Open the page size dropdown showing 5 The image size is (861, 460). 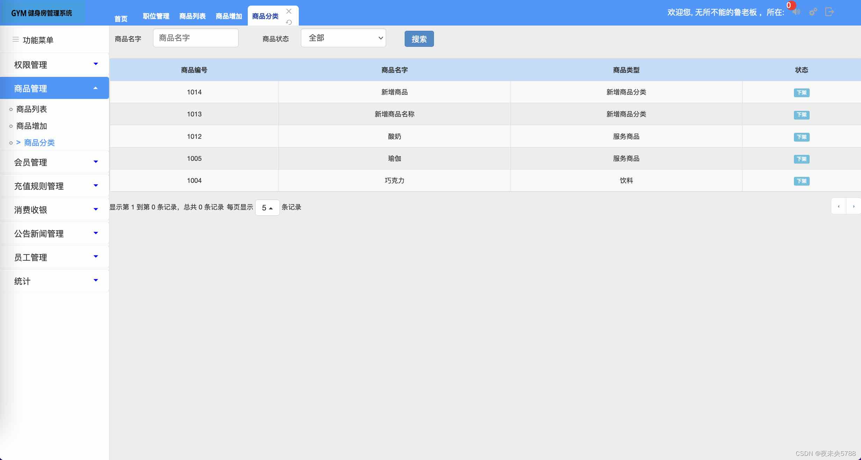click(x=267, y=208)
